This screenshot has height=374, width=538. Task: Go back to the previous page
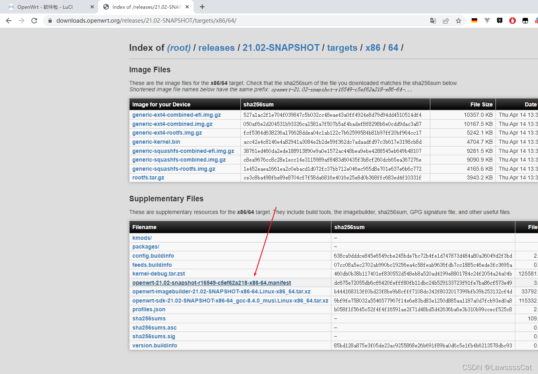tap(9, 21)
